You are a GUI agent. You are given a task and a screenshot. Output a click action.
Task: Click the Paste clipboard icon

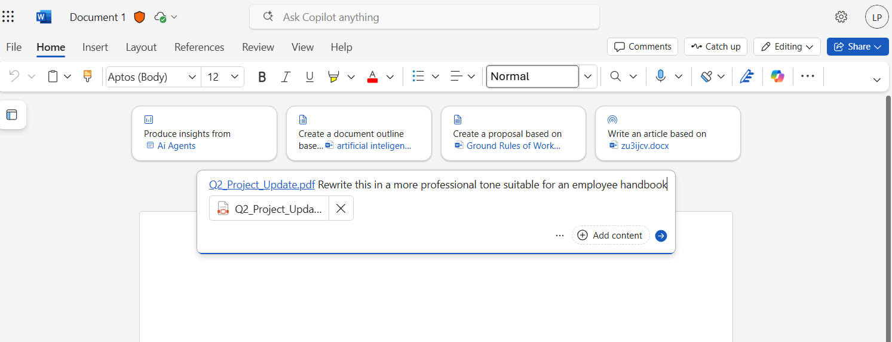pyautogui.click(x=53, y=77)
